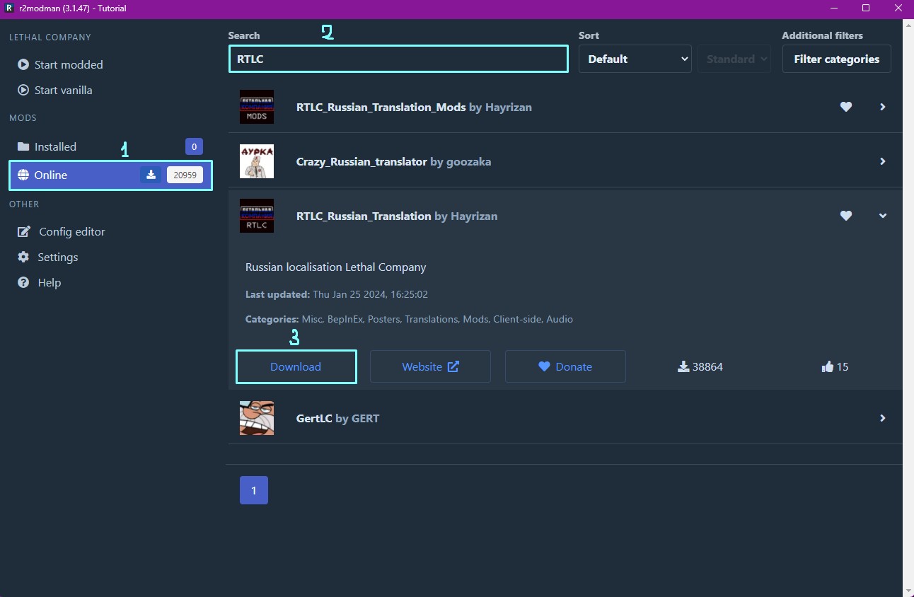Click the external link icon on Website button
This screenshot has height=597, width=914.
pyautogui.click(x=453, y=366)
